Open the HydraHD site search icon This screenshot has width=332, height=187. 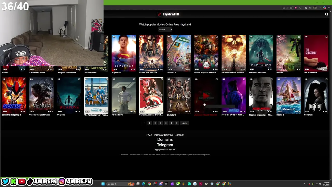tap(327, 14)
